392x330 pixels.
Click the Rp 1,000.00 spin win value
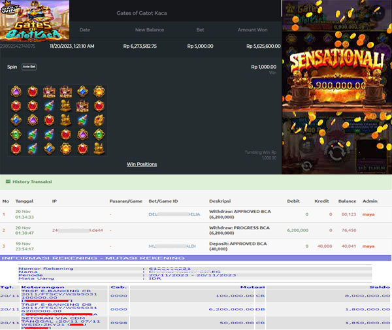click(264, 67)
